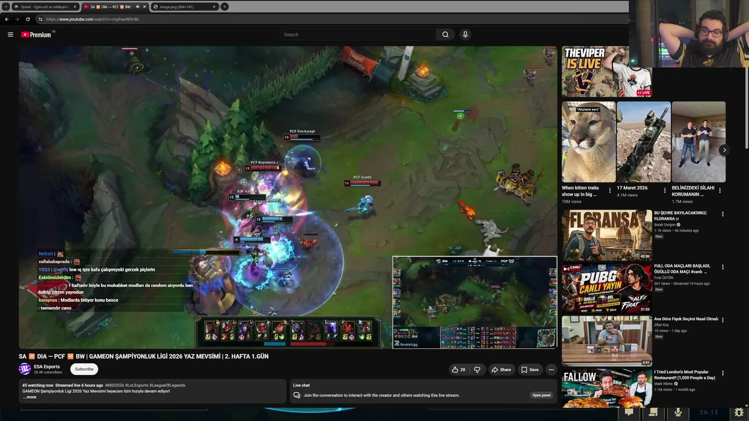Start voice search with the microphone

(x=465, y=34)
